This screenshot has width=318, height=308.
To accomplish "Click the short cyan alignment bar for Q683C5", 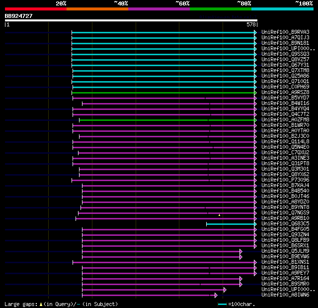I will pyautogui.click(x=231, y=224).
